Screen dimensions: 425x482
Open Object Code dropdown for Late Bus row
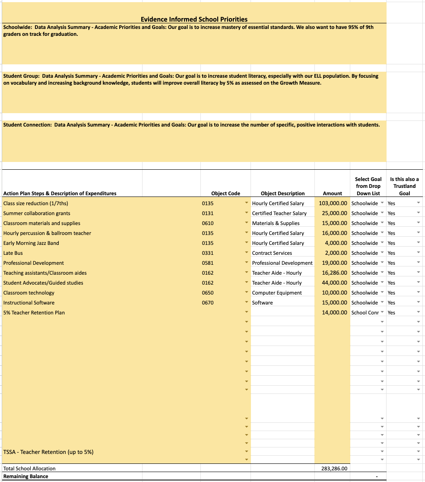click(x=247, y=252)
